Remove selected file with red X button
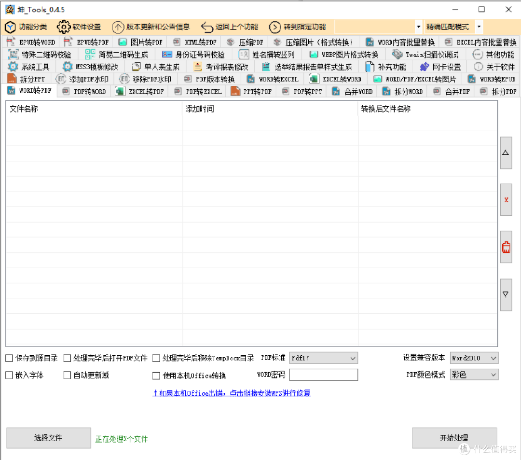The width and height of the screenshot is (521, 460). click(506, 200)
